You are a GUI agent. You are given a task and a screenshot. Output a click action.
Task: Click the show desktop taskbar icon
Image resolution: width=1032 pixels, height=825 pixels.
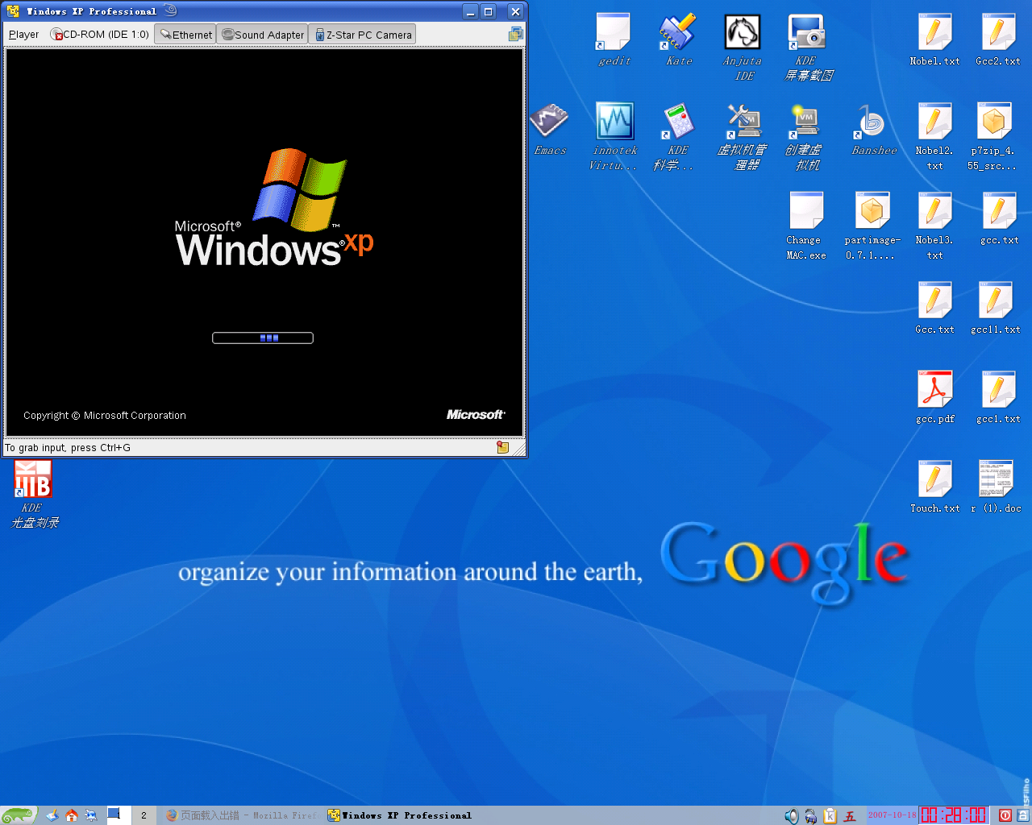pyautogui.click(x=52, y=815)
